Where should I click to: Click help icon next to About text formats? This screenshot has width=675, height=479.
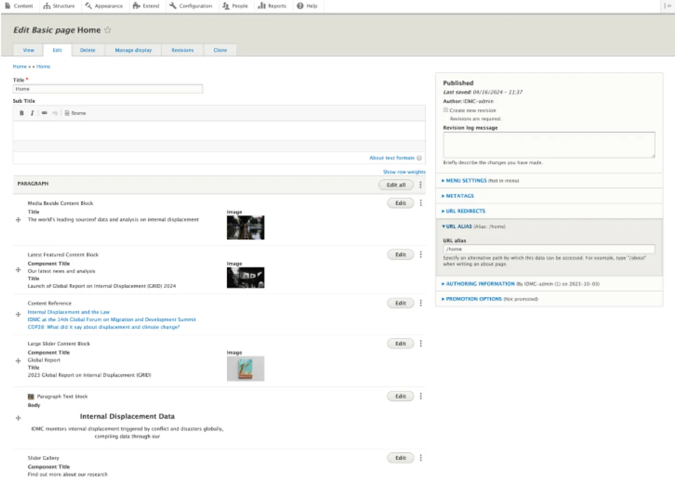click(x=419, y=158)
